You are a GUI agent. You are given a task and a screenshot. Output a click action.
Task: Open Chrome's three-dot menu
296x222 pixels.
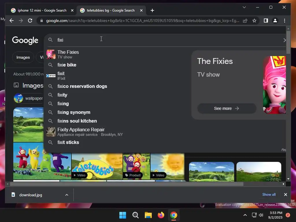pyautogui.click(x=284, y=21)
